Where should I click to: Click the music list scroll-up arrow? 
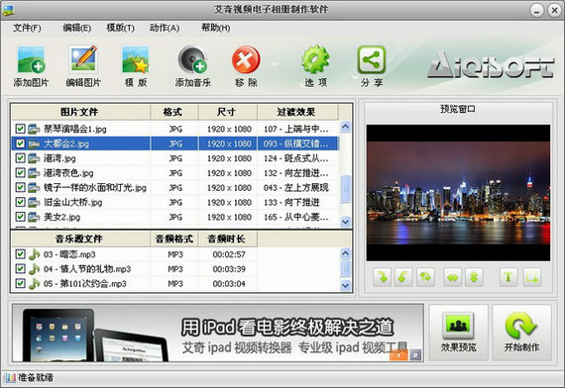pos(345,253)
